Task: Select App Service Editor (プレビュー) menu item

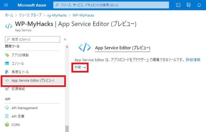Action: [x=33, y=80]
